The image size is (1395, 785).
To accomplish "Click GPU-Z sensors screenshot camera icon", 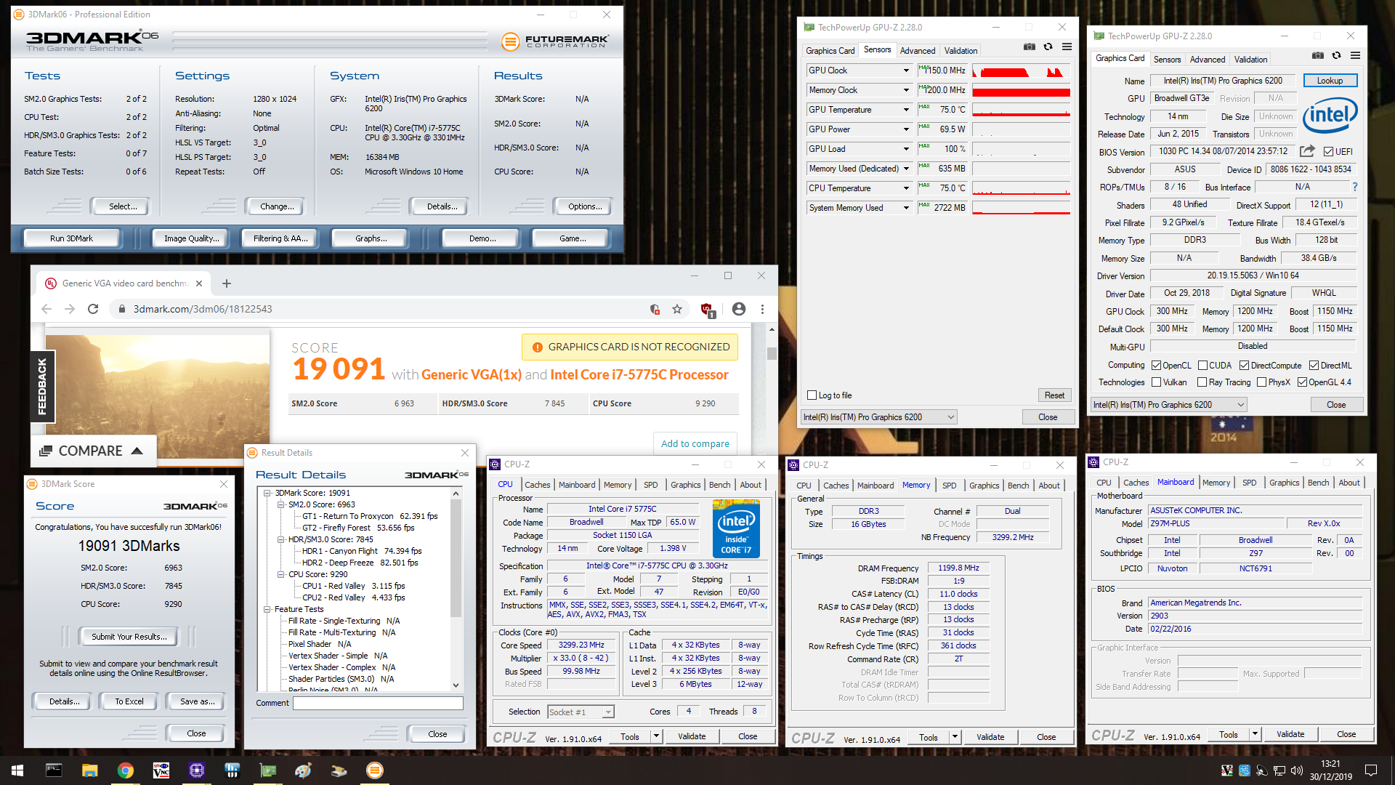I will click(1030, 47).
